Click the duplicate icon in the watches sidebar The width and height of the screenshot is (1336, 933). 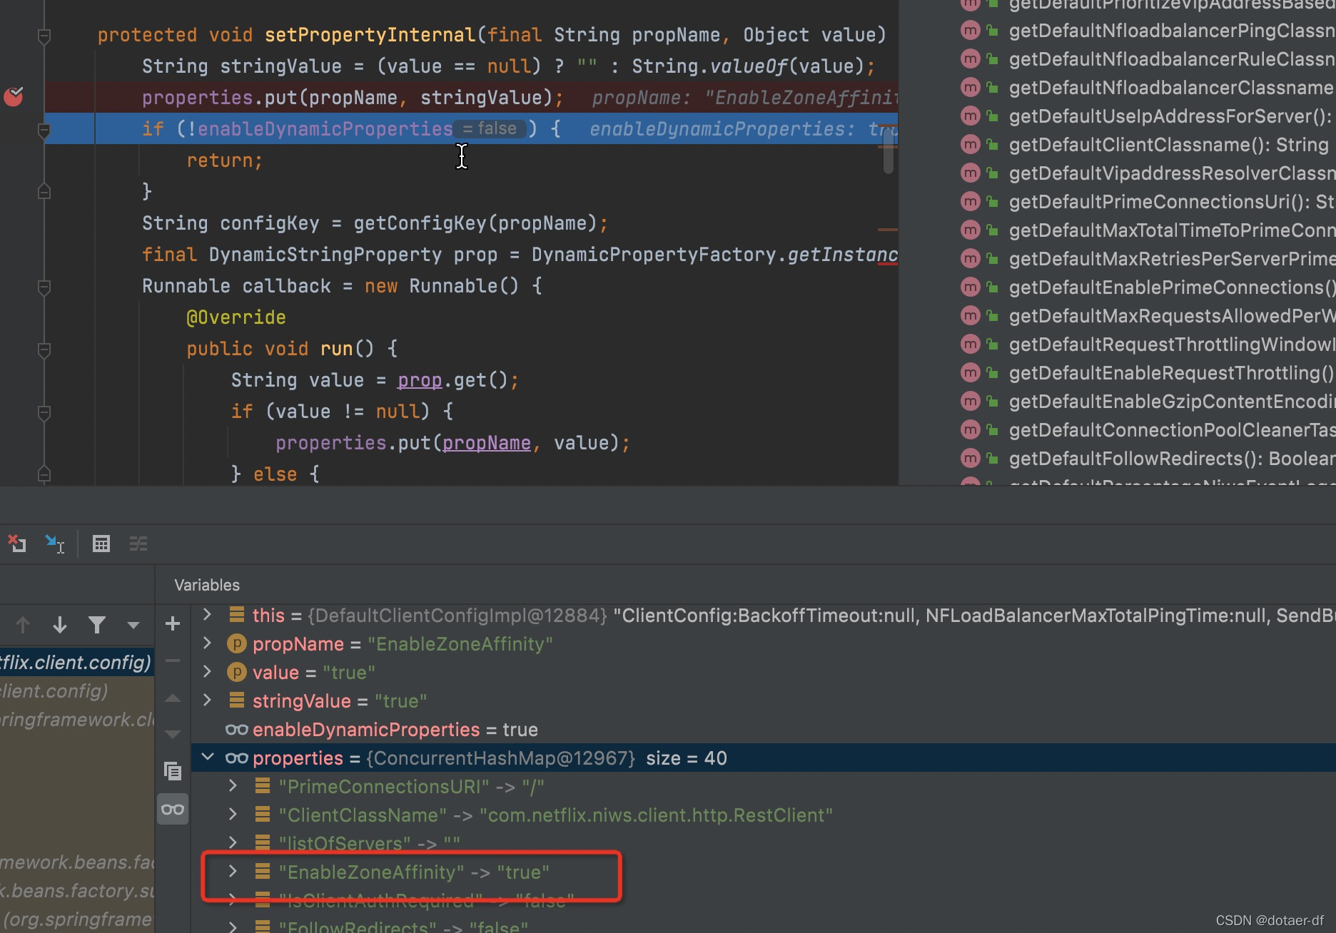[x=173, y=771]
